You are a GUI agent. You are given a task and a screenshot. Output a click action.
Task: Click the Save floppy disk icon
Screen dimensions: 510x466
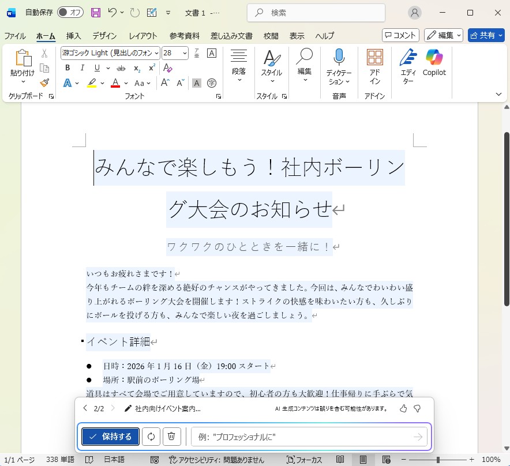[96, 12]
